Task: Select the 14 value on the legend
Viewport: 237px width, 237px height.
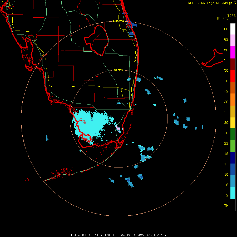Action: click(x=226, y=164)
